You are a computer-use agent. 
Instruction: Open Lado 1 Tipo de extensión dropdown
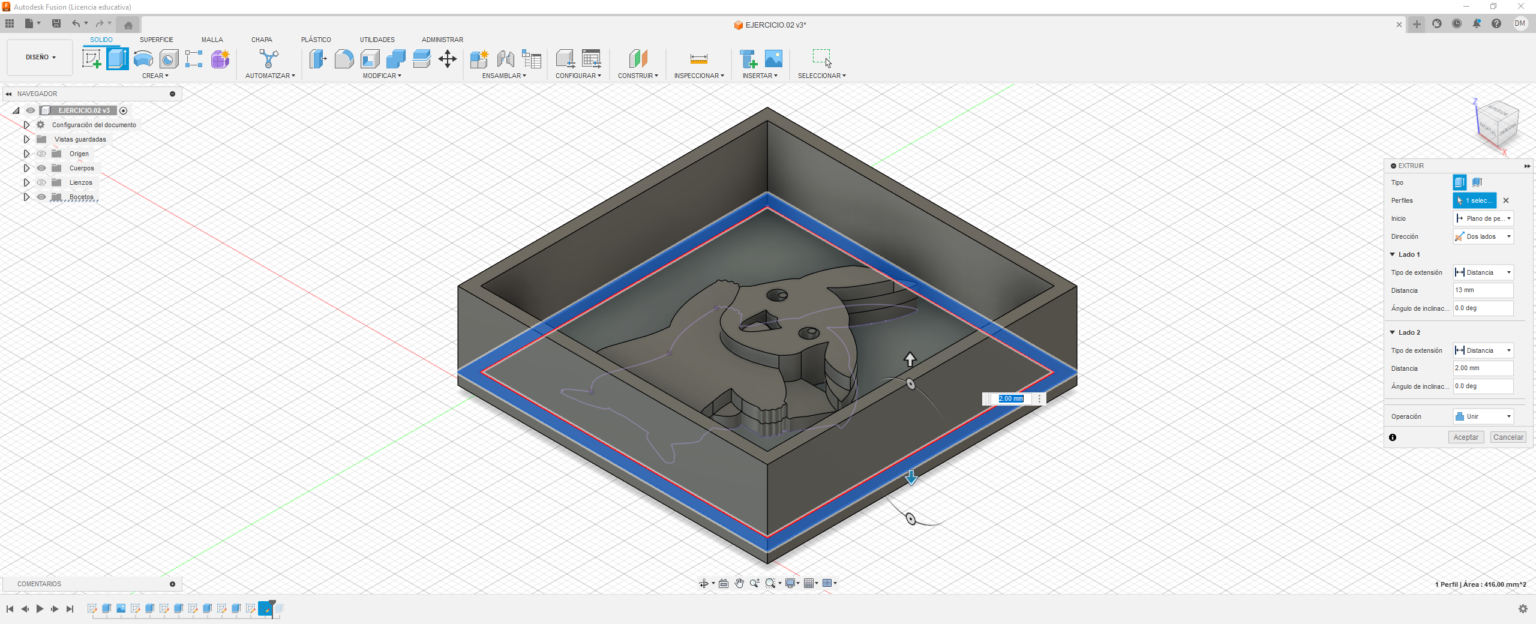coord(1483,272)
